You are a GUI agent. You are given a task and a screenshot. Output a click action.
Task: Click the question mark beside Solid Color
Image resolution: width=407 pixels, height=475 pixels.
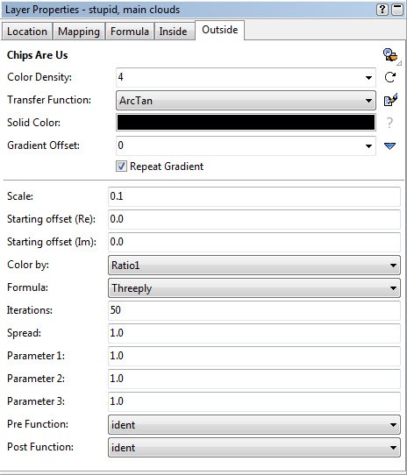pos(389,123)
